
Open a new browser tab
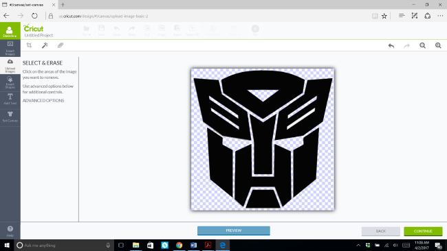63,5
